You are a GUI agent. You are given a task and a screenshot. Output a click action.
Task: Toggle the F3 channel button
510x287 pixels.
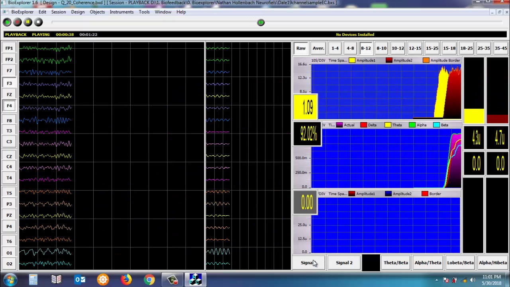pos(9,83)
